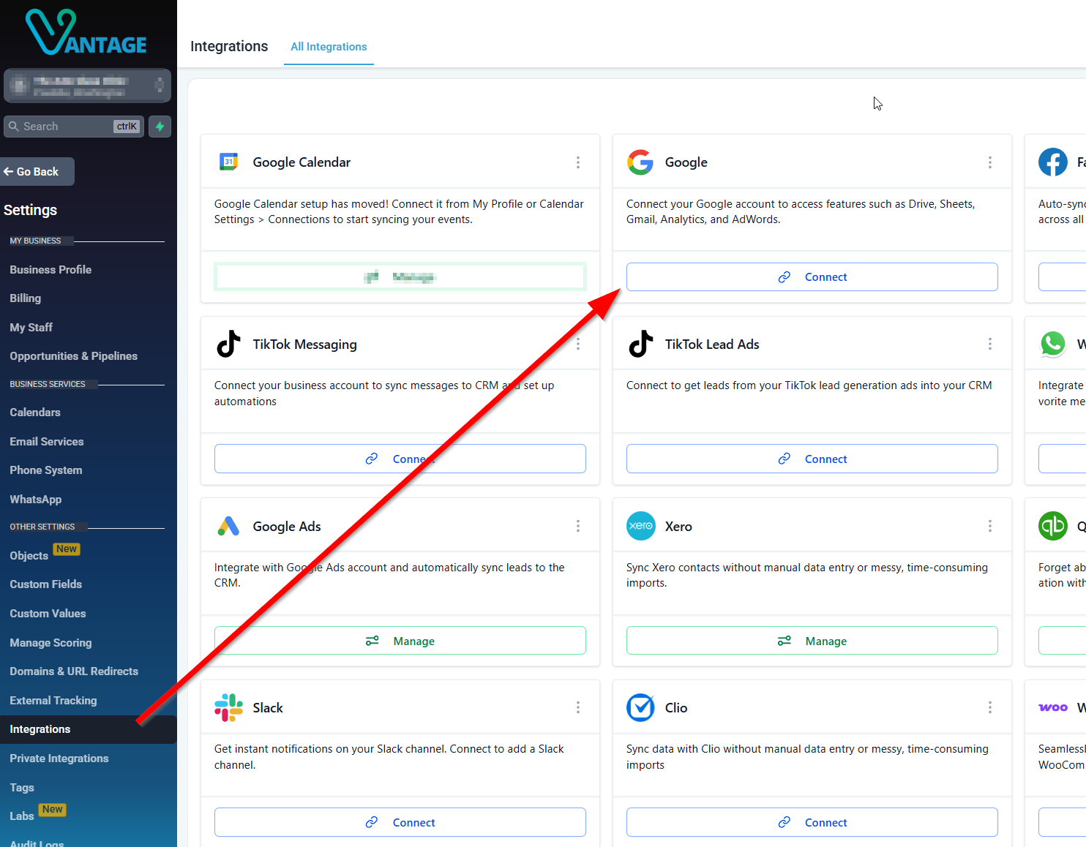Open Labs settings

click(22, 816)
